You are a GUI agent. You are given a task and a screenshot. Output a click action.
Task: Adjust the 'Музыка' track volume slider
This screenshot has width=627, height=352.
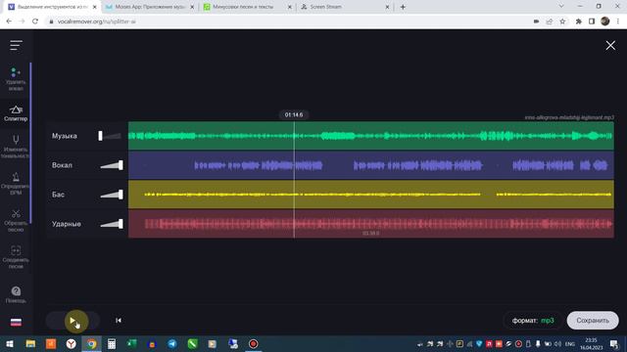pos(110,136)
